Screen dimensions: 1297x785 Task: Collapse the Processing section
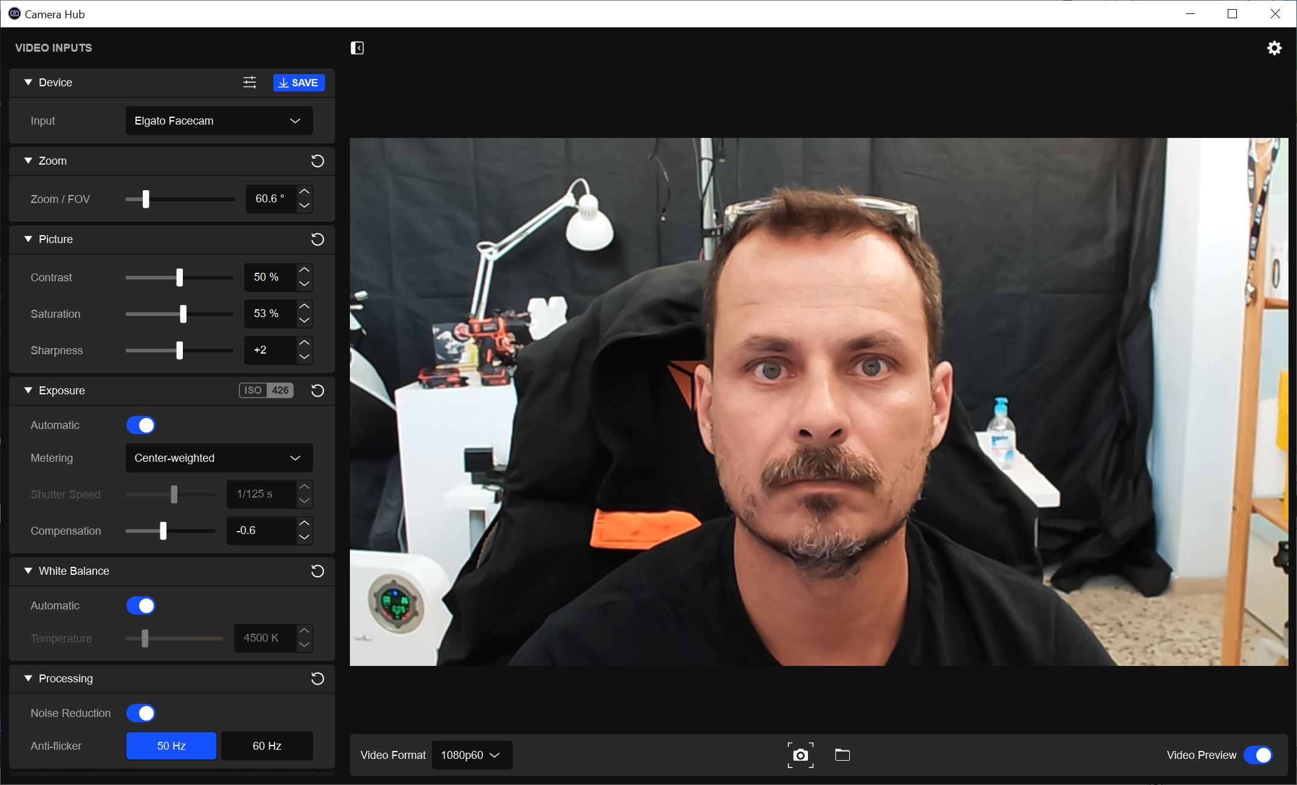28,678
